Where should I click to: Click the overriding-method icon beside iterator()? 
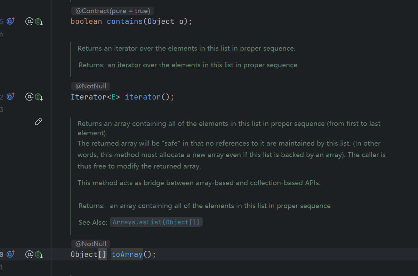pos(10,97)
